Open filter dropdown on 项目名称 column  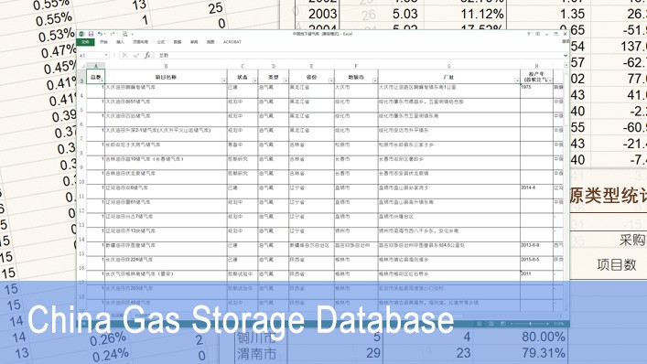[224, 80]
